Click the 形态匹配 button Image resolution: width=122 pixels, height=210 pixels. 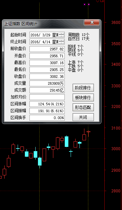83,107
